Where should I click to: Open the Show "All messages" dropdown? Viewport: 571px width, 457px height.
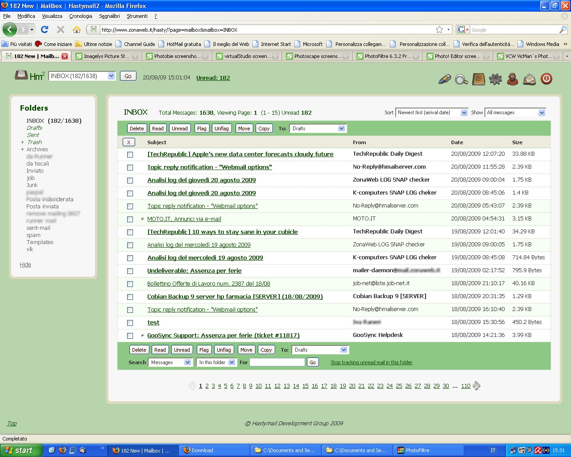515,112
